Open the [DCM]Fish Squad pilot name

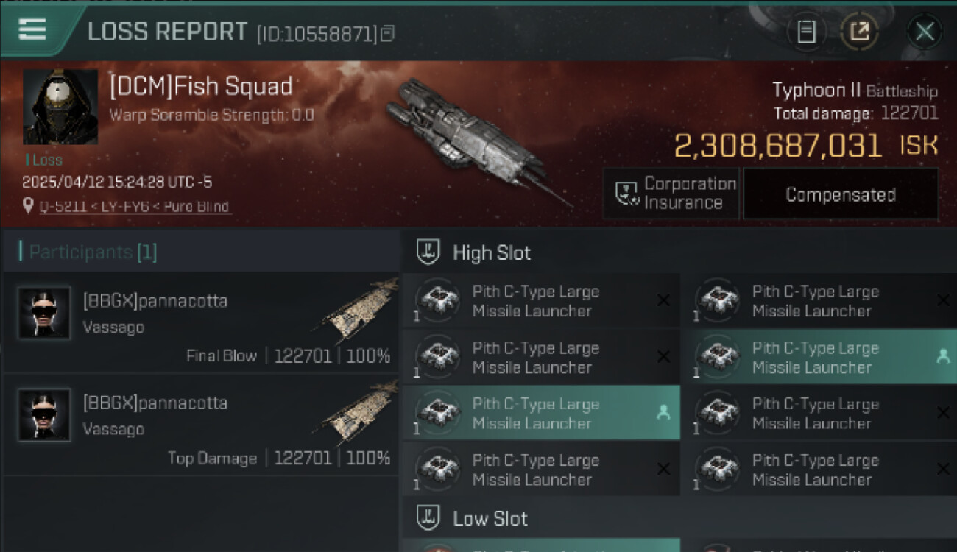pyautogui.click(x=201, y=87)
